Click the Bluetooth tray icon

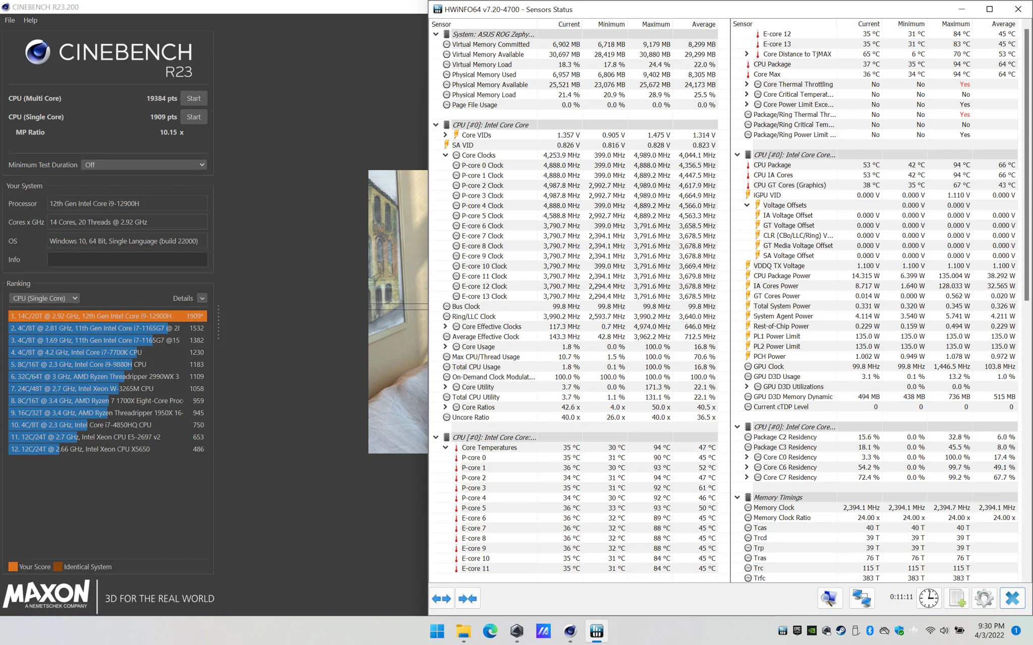(870, 630)
